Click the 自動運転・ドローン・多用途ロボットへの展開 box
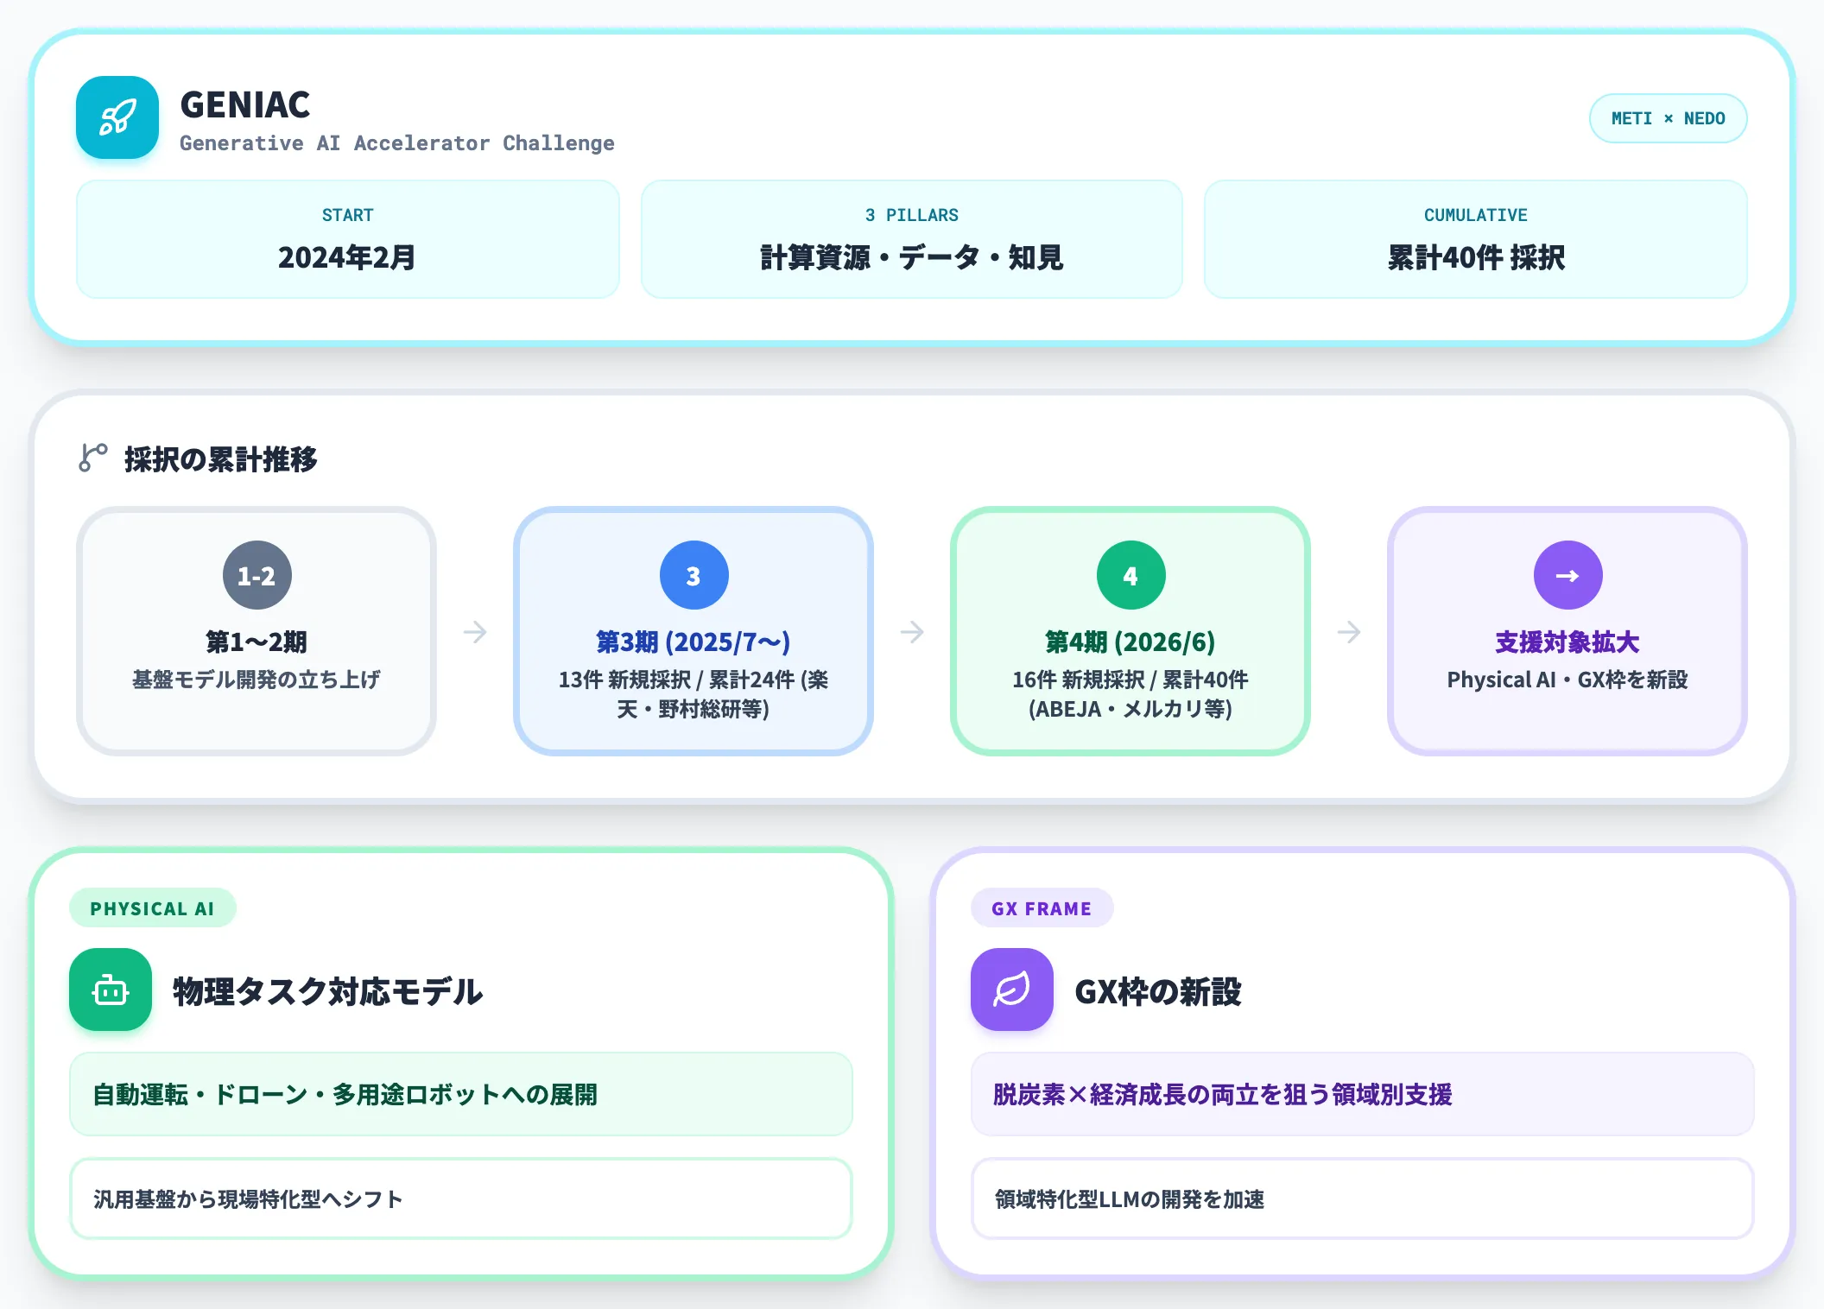The width and height of the screenshot is (1824, 1309). 461,1094
